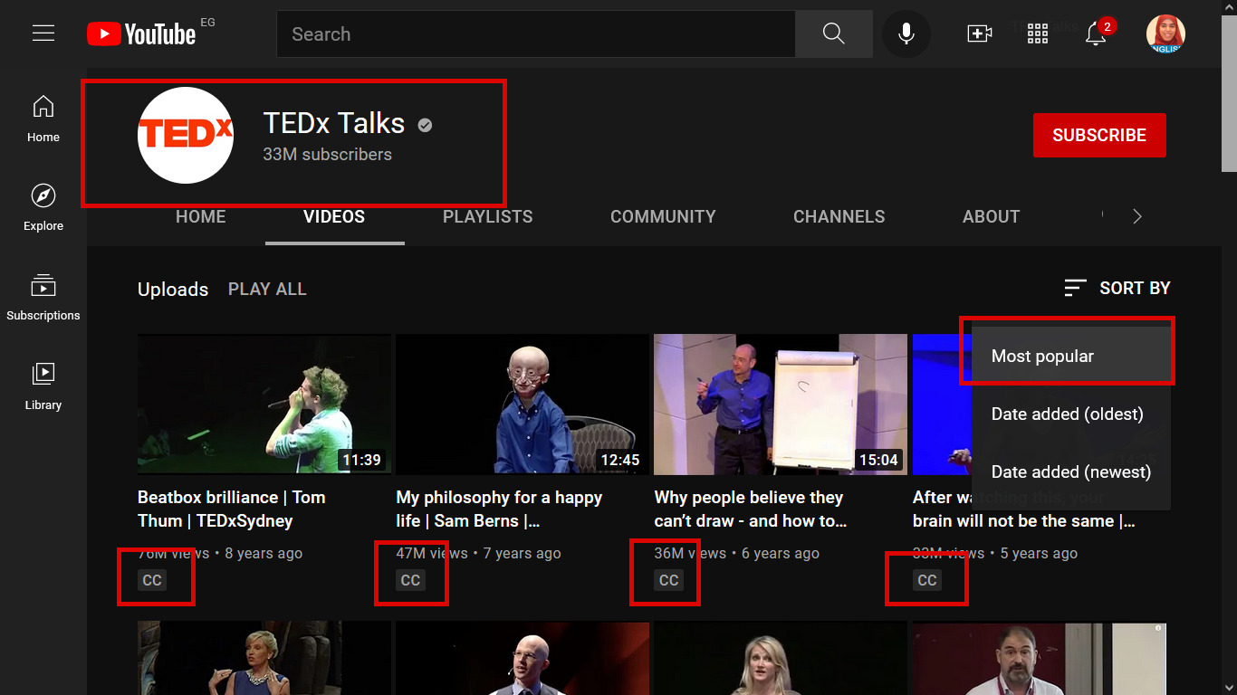1237x695 pixels.
Task: Open the Beatbox brilliance video title
Action: tap(232, 509)
